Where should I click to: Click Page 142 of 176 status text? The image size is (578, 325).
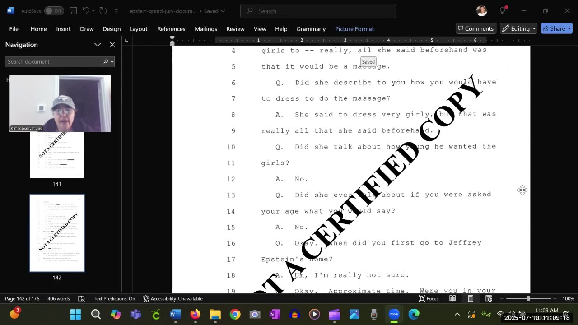[x=23, y=298]
